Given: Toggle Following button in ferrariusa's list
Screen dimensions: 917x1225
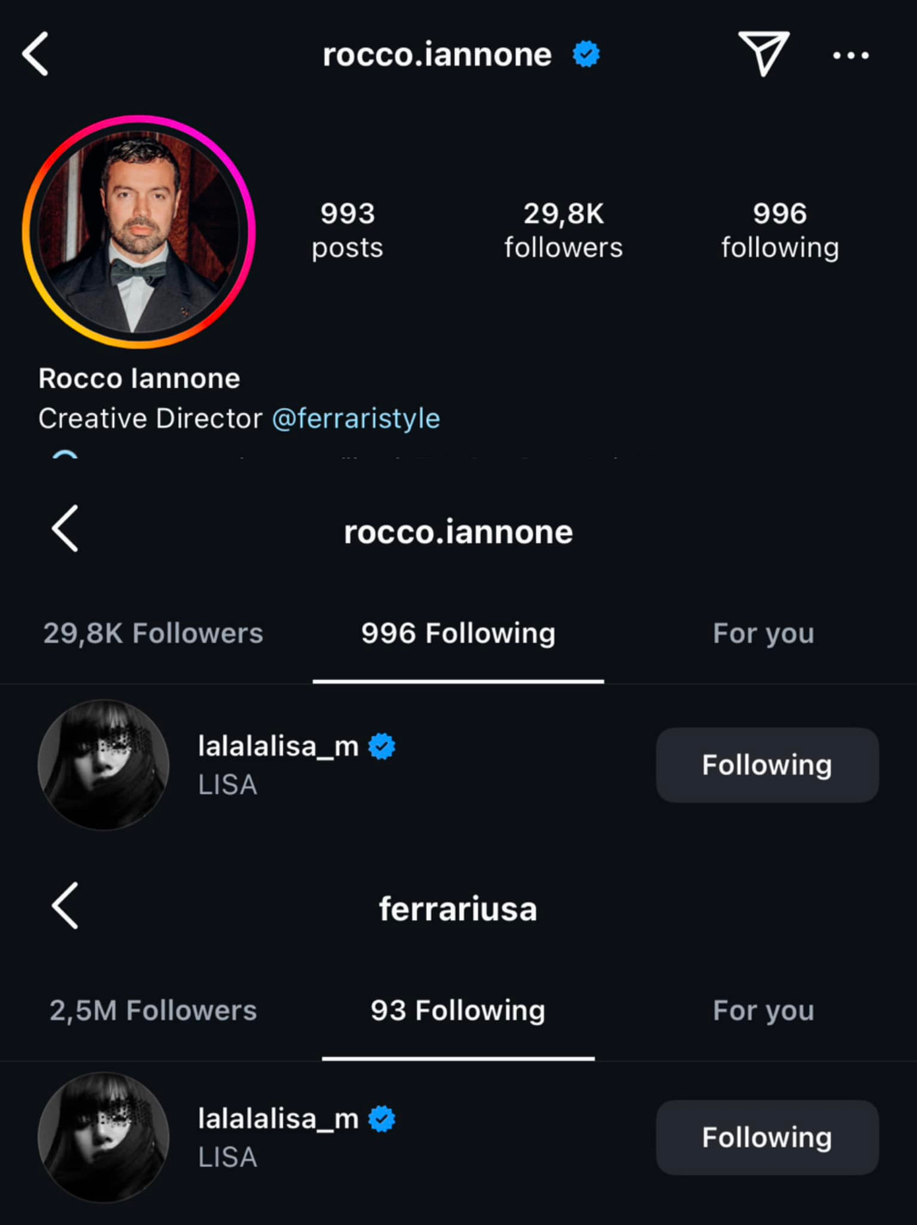Looking at the screenshot, I should click(767, 1137).
